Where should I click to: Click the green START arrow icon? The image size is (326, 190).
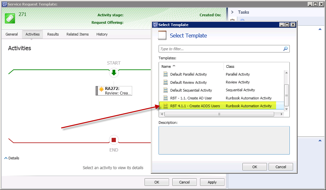(x=114, y=73)
